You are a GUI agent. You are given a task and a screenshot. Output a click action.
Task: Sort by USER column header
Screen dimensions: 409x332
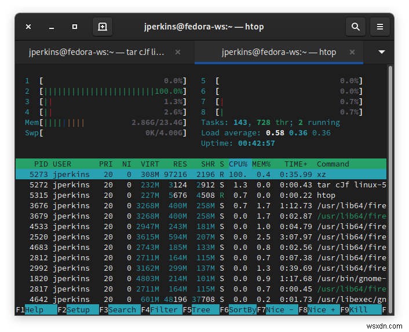click(62, 164)
